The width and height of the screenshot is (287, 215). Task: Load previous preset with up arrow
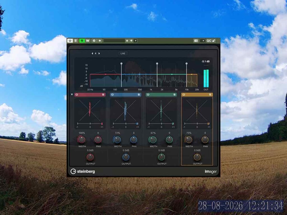(x=127, y=41)
